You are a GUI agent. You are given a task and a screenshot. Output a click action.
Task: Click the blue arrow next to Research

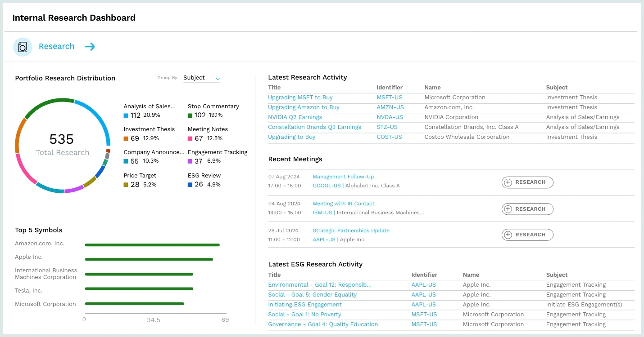coord(90,46)
